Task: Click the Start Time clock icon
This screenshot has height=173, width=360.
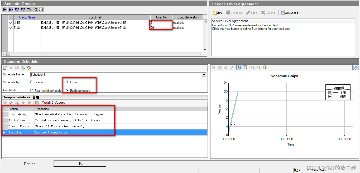Action: click(23, 68)
